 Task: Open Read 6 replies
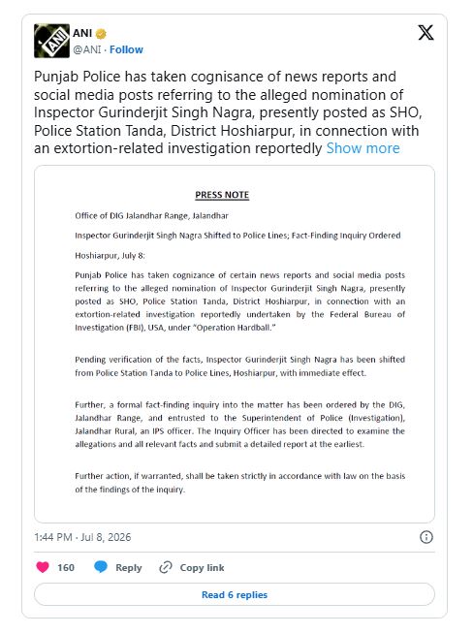pos(235,594)
